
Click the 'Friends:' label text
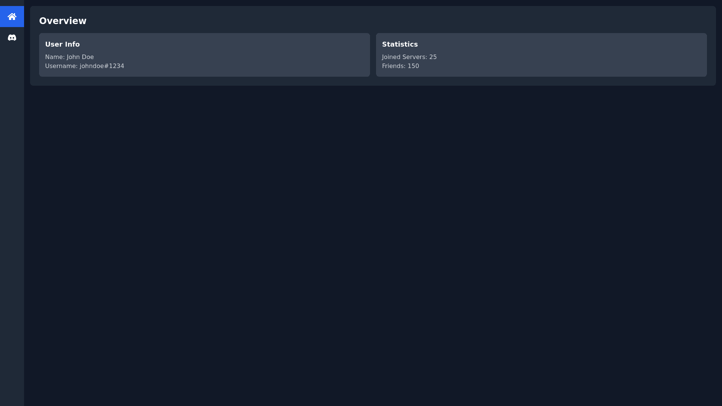point(393,66)
